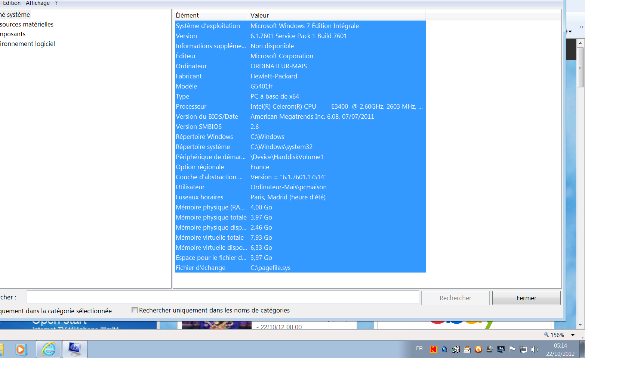
Task: Open the Affichage menu
Action: point(38,3)
